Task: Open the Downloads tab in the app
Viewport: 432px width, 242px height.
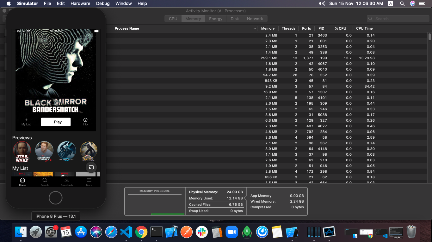Action: click(67, 182)
